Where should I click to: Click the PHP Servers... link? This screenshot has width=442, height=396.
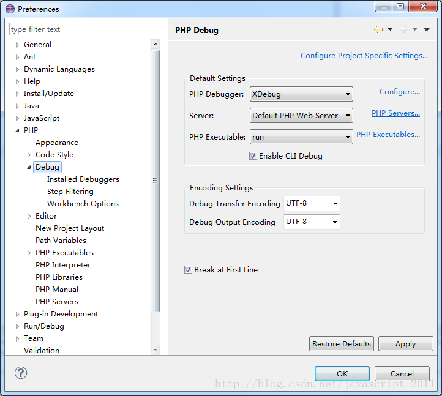click(x=395, y=113)
